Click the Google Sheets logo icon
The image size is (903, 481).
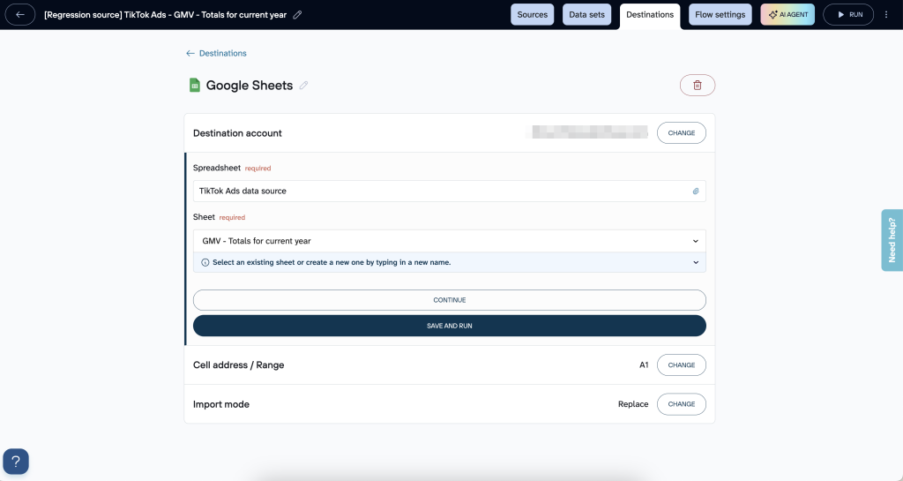point(195,86)
